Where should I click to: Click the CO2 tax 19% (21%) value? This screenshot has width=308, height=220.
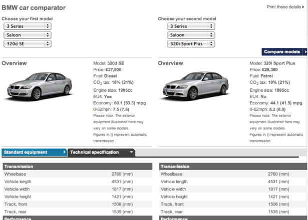click(x=279, y=82)
